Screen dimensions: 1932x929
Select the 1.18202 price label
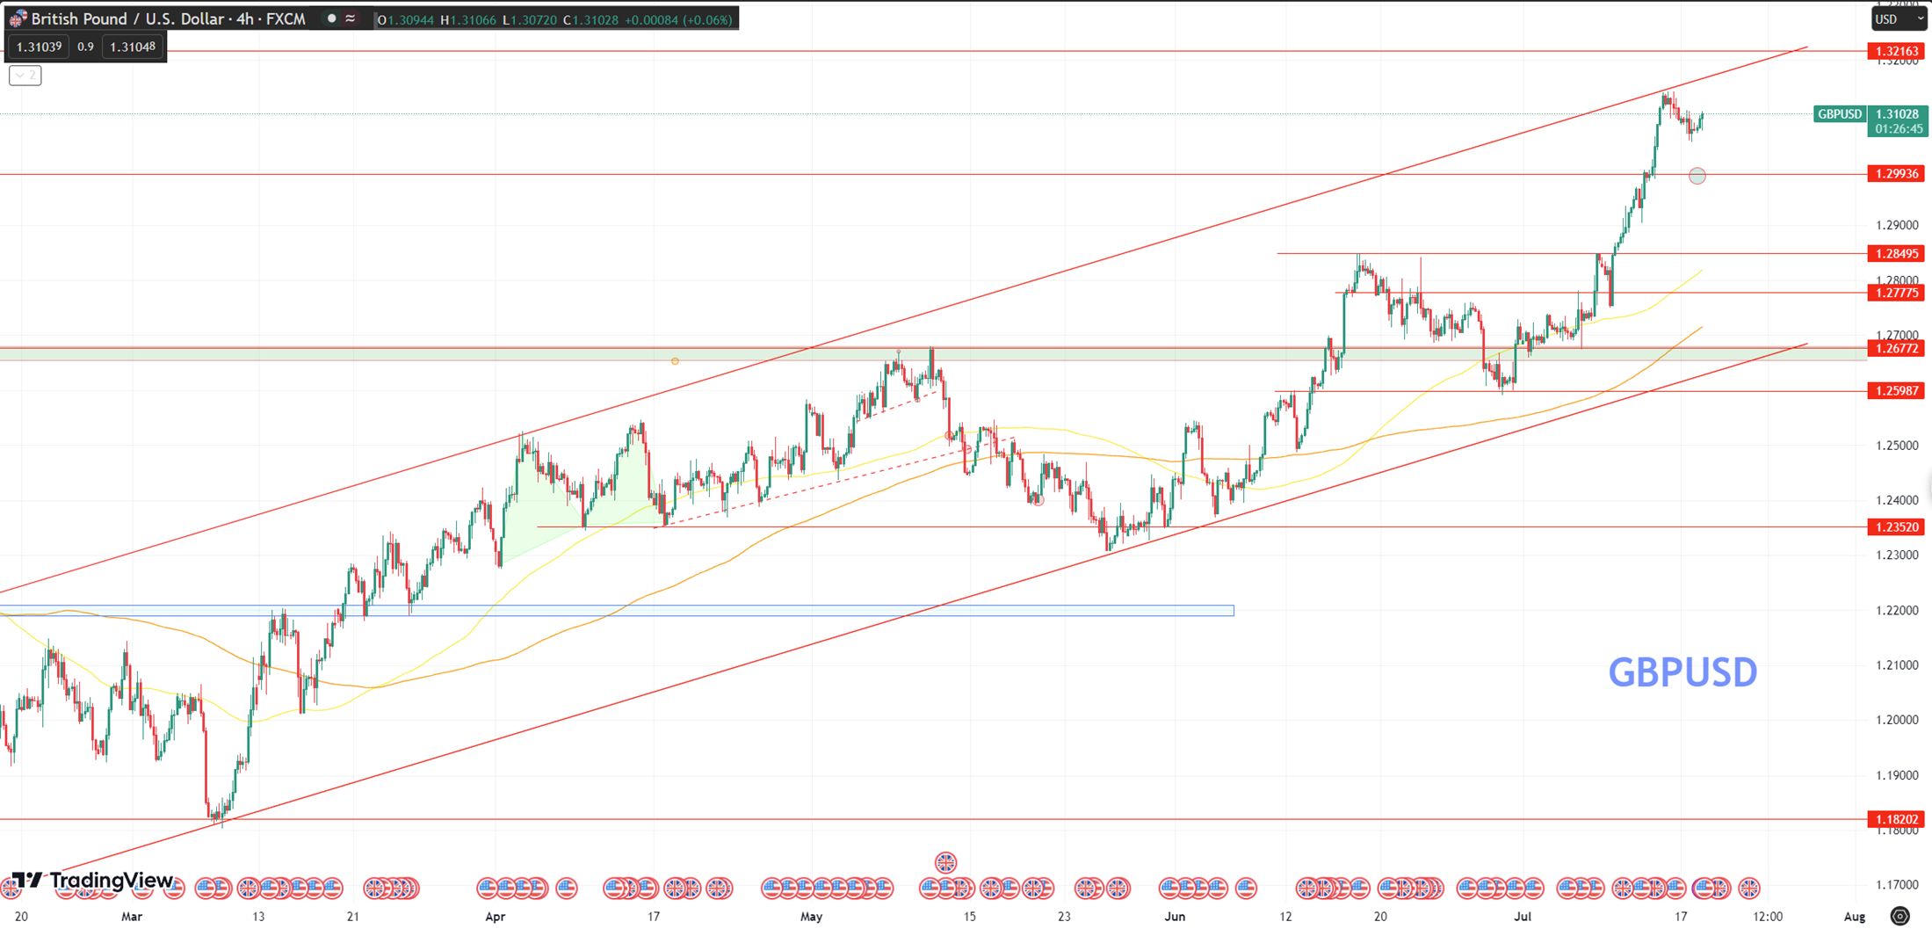[1897, 819]
